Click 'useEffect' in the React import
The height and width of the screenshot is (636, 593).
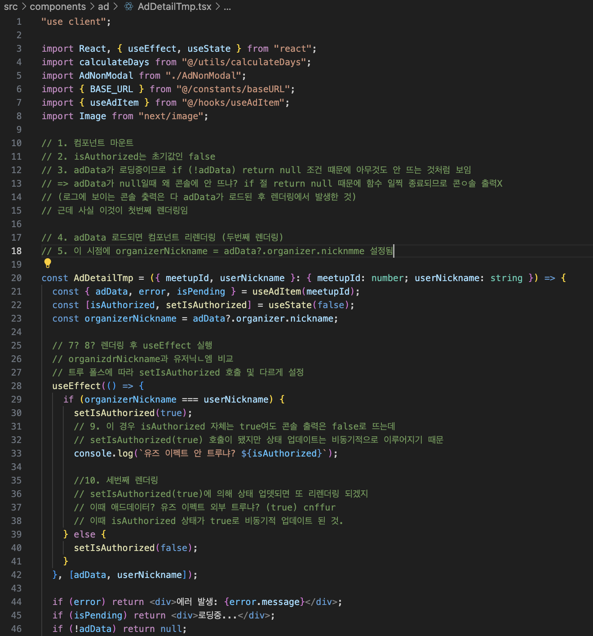coord(152,49)
